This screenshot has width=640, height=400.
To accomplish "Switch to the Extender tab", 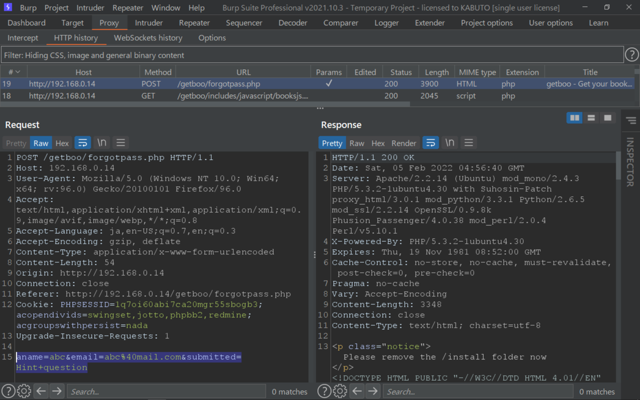I will (x=430, y=23).
